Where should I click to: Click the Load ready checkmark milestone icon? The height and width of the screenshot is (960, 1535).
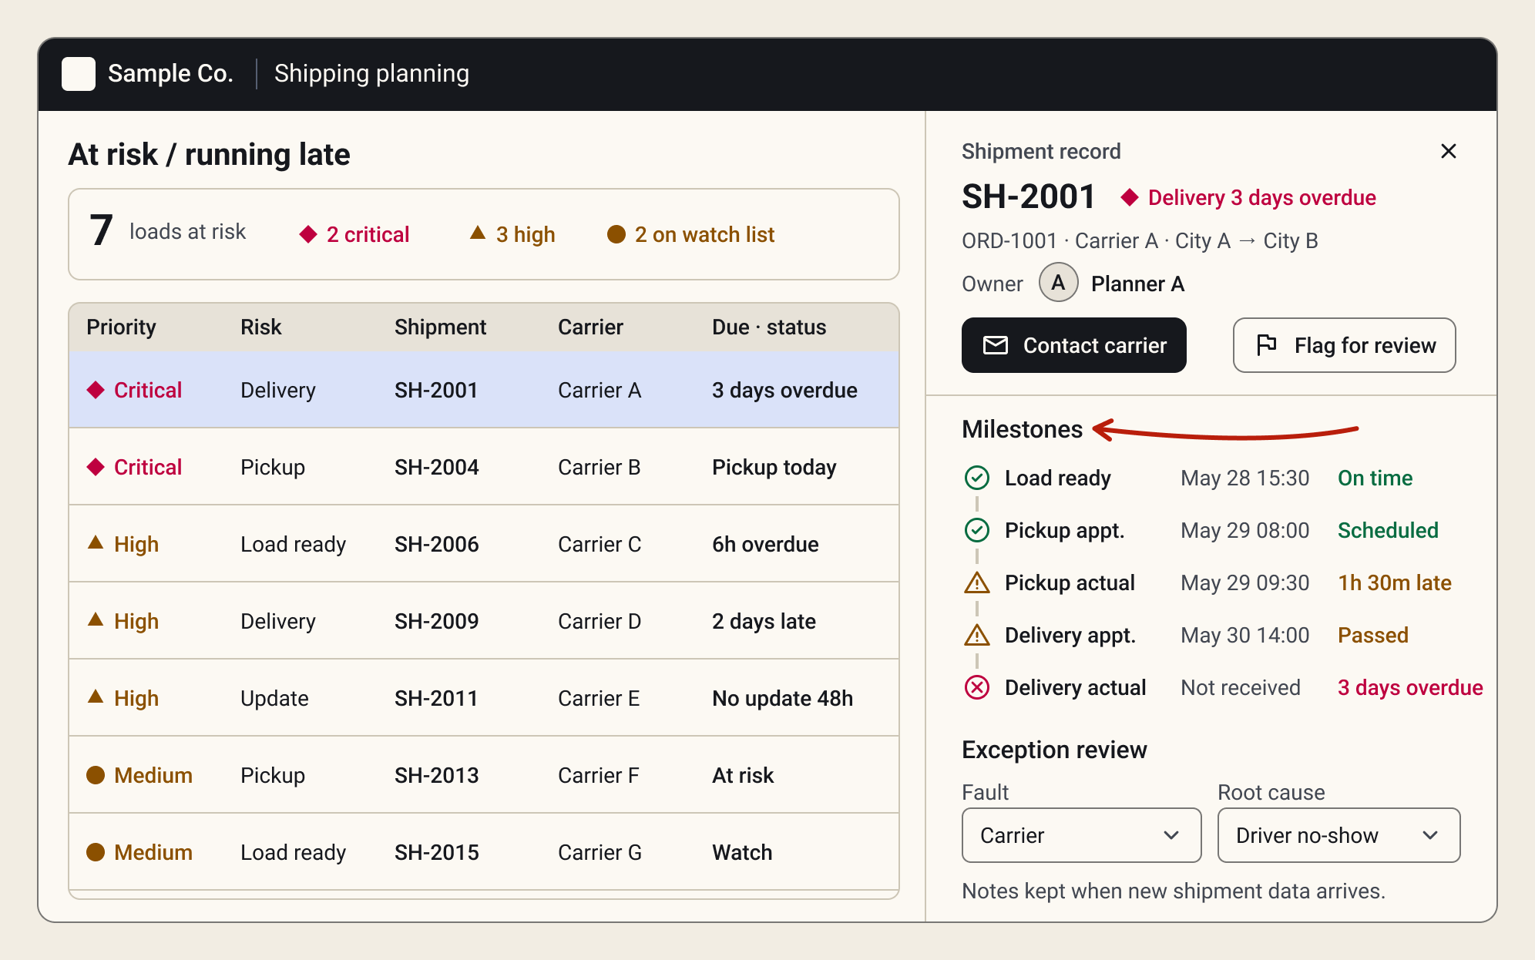point(977,478)
